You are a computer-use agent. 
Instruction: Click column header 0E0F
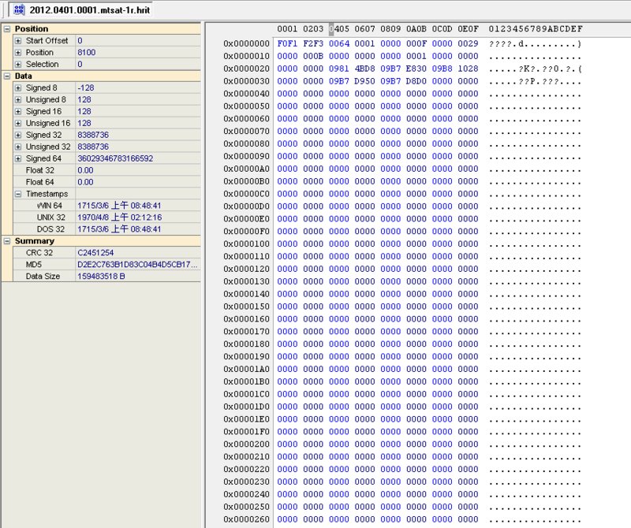pyautogui.click(x=468, y=29)
